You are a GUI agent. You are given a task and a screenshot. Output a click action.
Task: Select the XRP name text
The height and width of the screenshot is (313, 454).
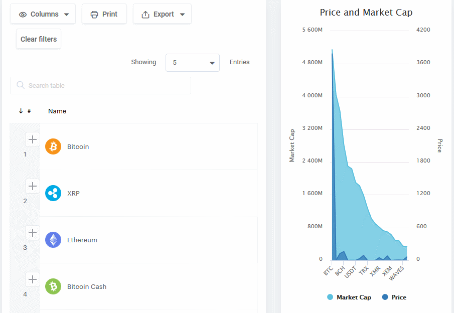[73, 194]
